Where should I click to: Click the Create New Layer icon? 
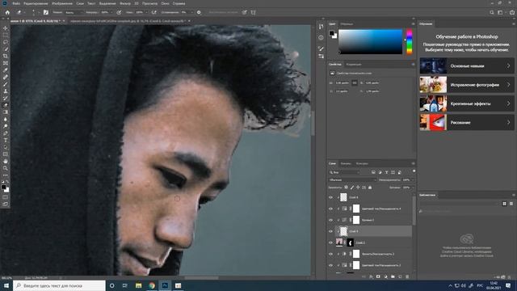pos(400,276)
